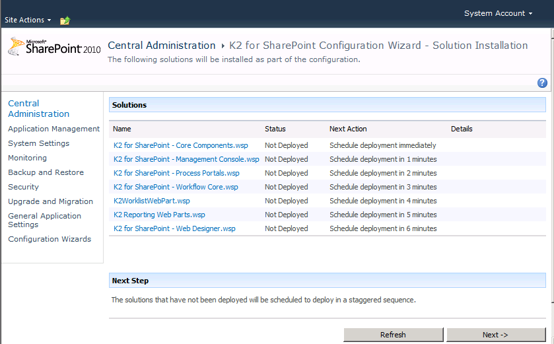Click the Details column header
Viewport: 554px width, 344px height.
click(462, 129)
